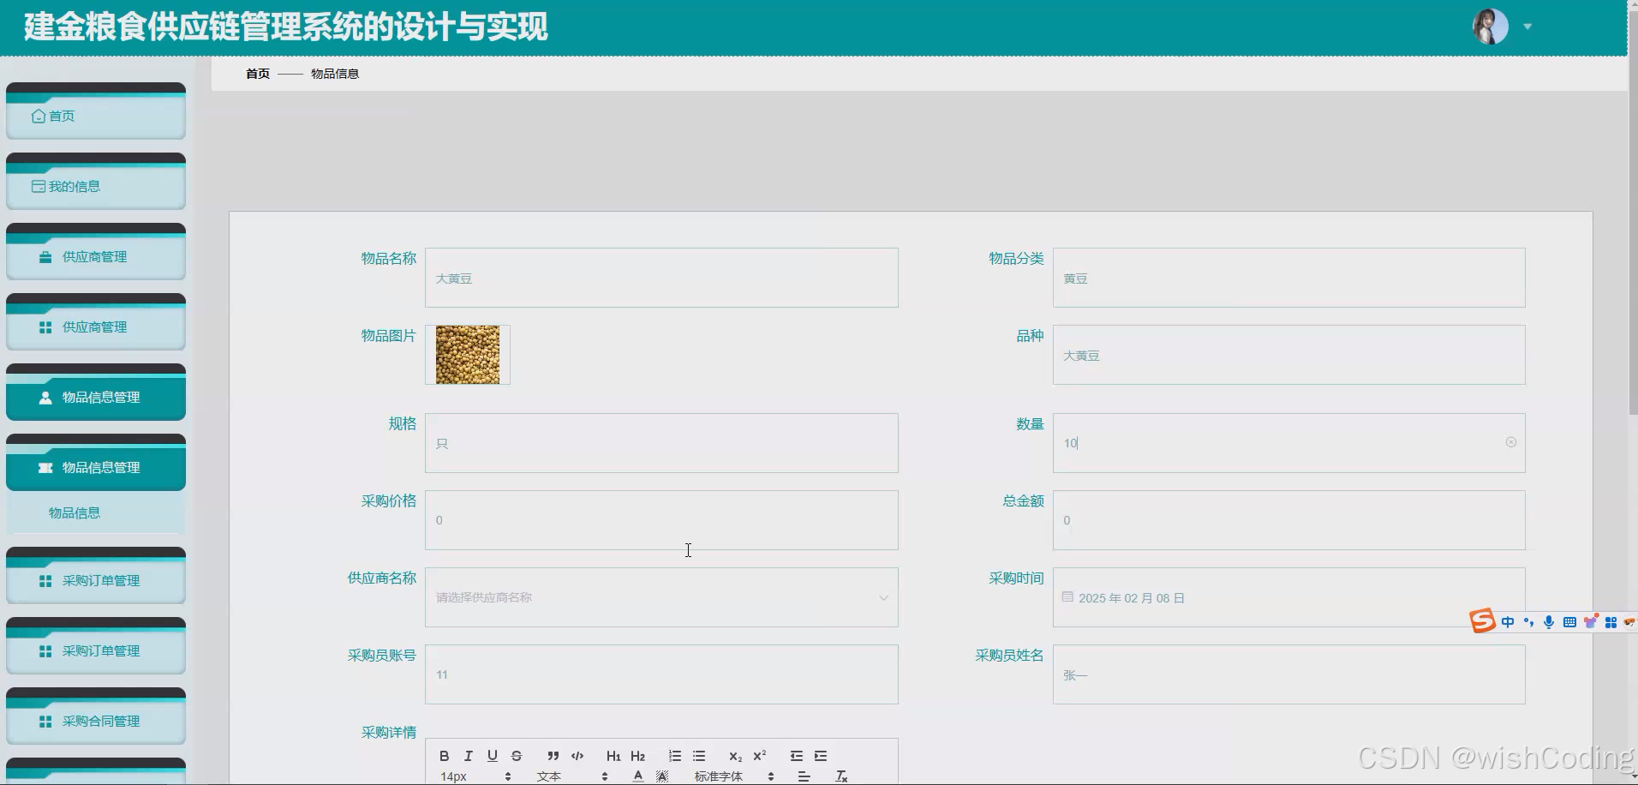The image size is (1638, 785).
Task: Click the 首页 breadcrumb link
Action: pos(256,74)
